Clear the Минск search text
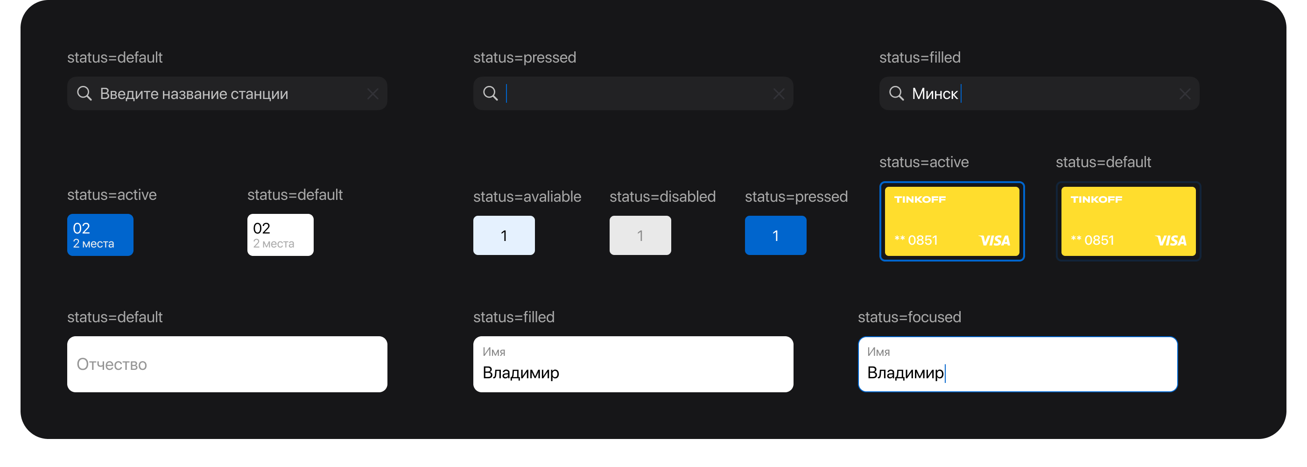 coord(1185,94)
